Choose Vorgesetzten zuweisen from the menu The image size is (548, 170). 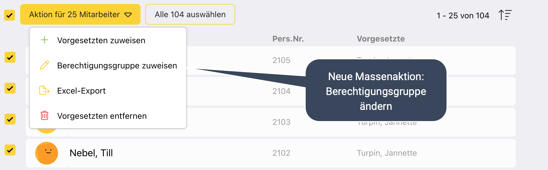pos(101,40)
